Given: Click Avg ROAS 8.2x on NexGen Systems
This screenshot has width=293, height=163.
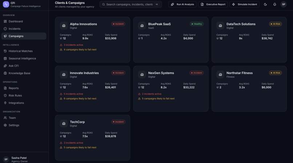Looking at the screenshot, I should (x=164, y=87).
